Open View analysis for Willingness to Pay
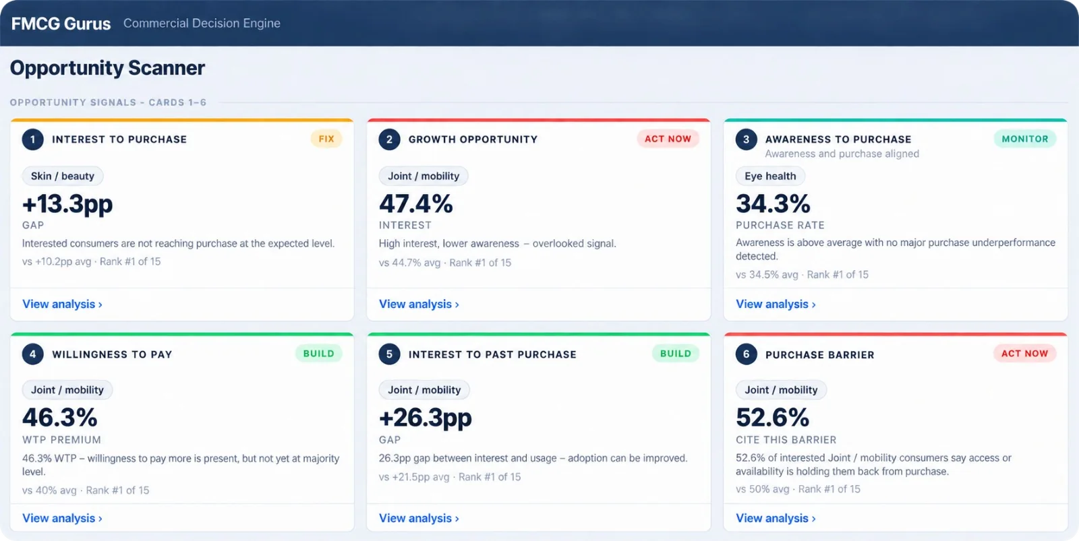This screenshot has height=541, width=1079. (x=62, y=519)
